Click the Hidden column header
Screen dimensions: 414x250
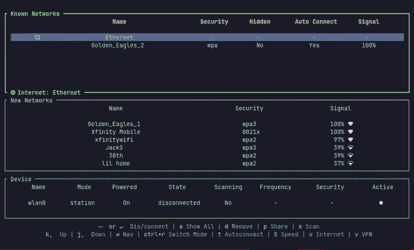[x=260, y=21]
